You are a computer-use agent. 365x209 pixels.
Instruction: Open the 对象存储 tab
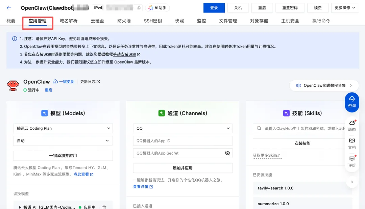259,21
